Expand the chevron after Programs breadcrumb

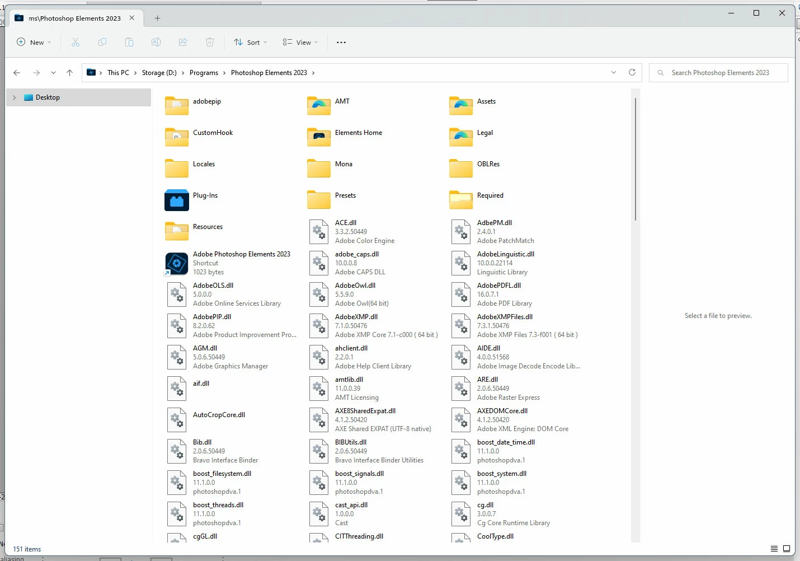pos(224,73)
